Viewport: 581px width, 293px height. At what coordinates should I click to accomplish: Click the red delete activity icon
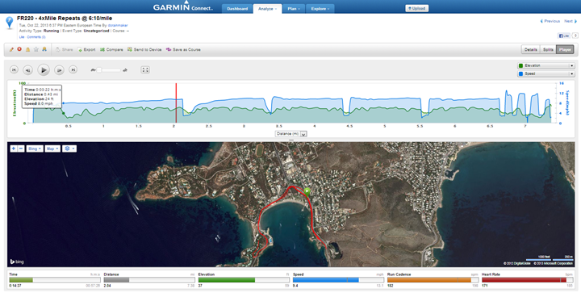pos(19,49)
